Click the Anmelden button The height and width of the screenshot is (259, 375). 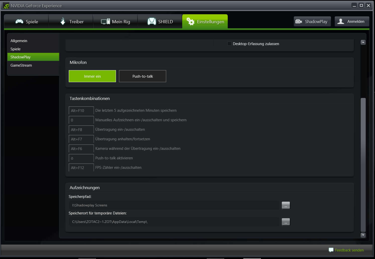(352, 22)
